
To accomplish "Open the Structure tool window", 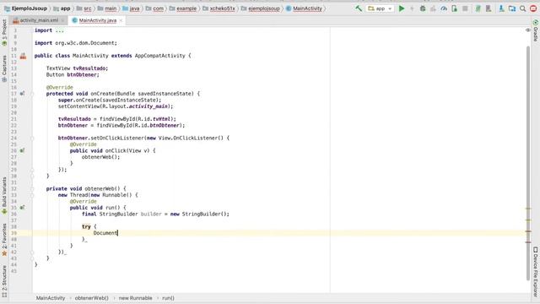I will [x=4, y=281].
